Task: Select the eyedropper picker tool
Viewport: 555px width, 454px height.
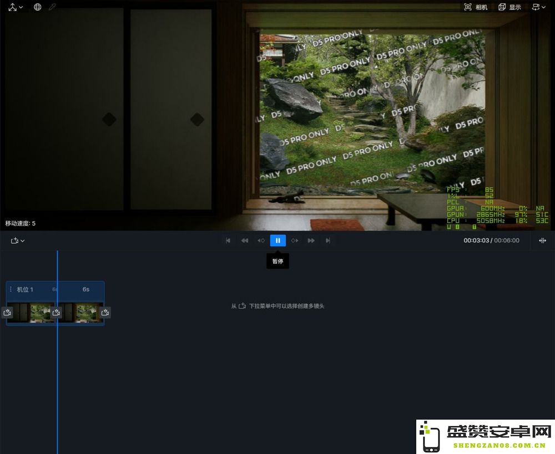Action: pyautogui.click(x=52, y=7)
